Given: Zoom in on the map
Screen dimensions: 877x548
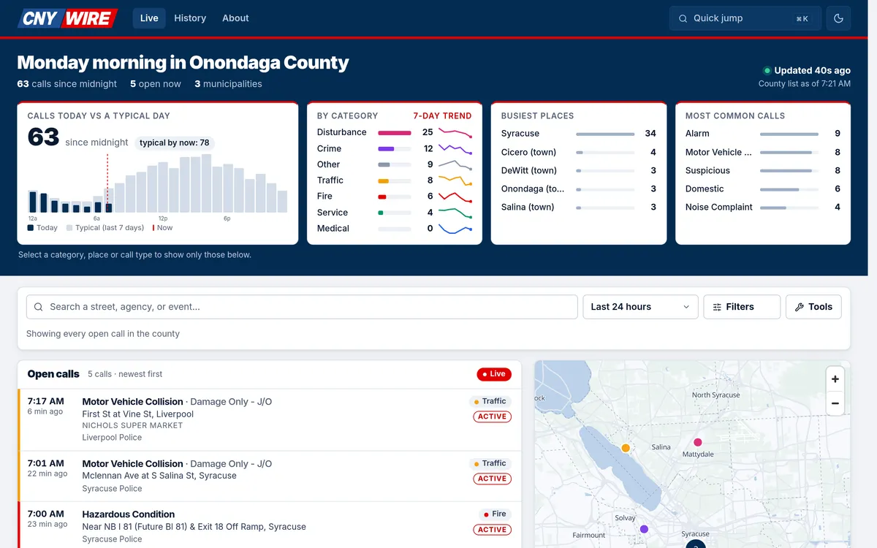Looking at the screenshot, I should tap(835, 379).
